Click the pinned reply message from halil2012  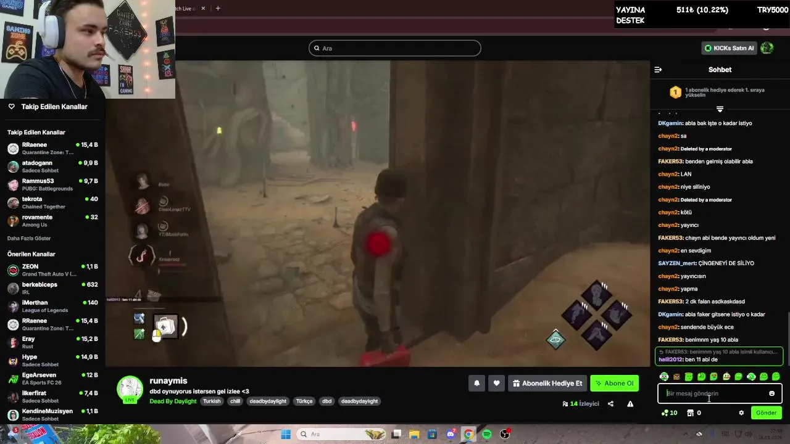tap(719, 356)
